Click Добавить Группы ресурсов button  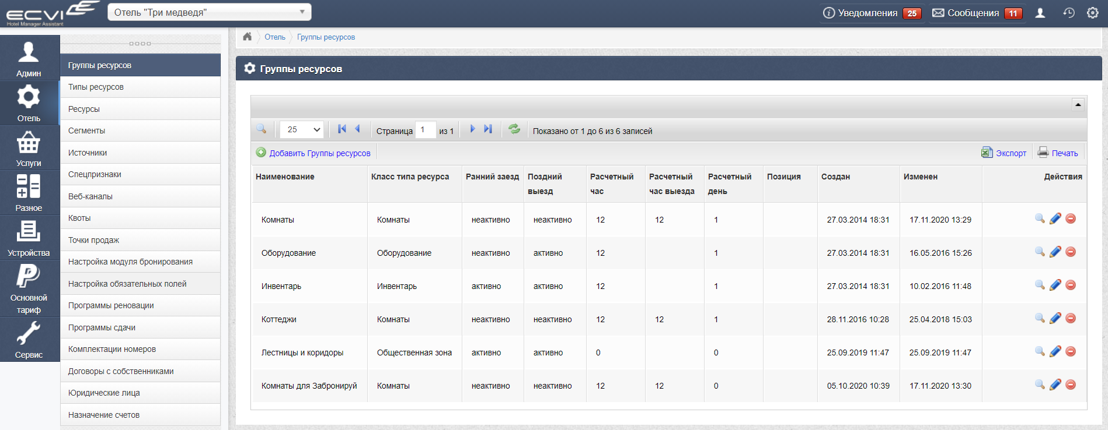pyautogui.click(x=313, y=153)
